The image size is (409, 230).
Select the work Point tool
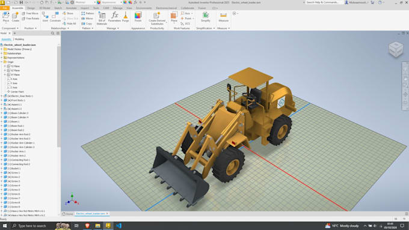point(186,19)
